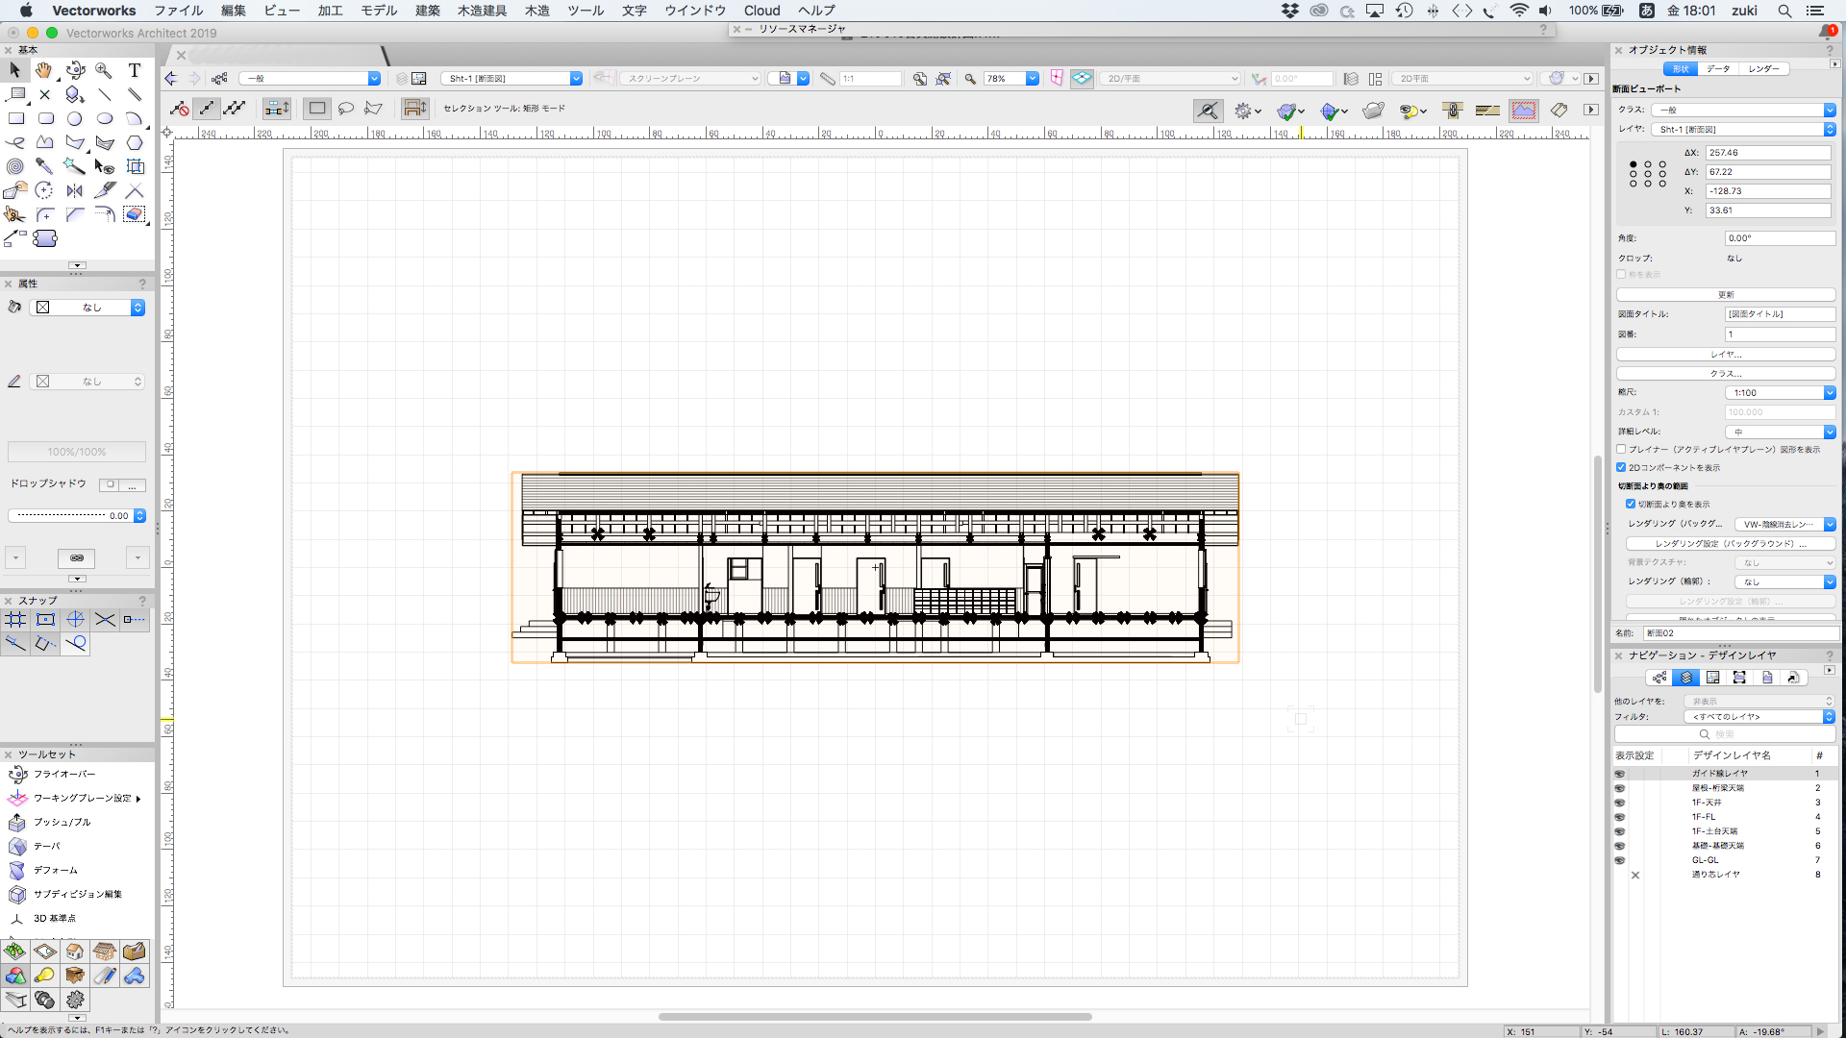Select the Double Line tool

pos(135,94)
